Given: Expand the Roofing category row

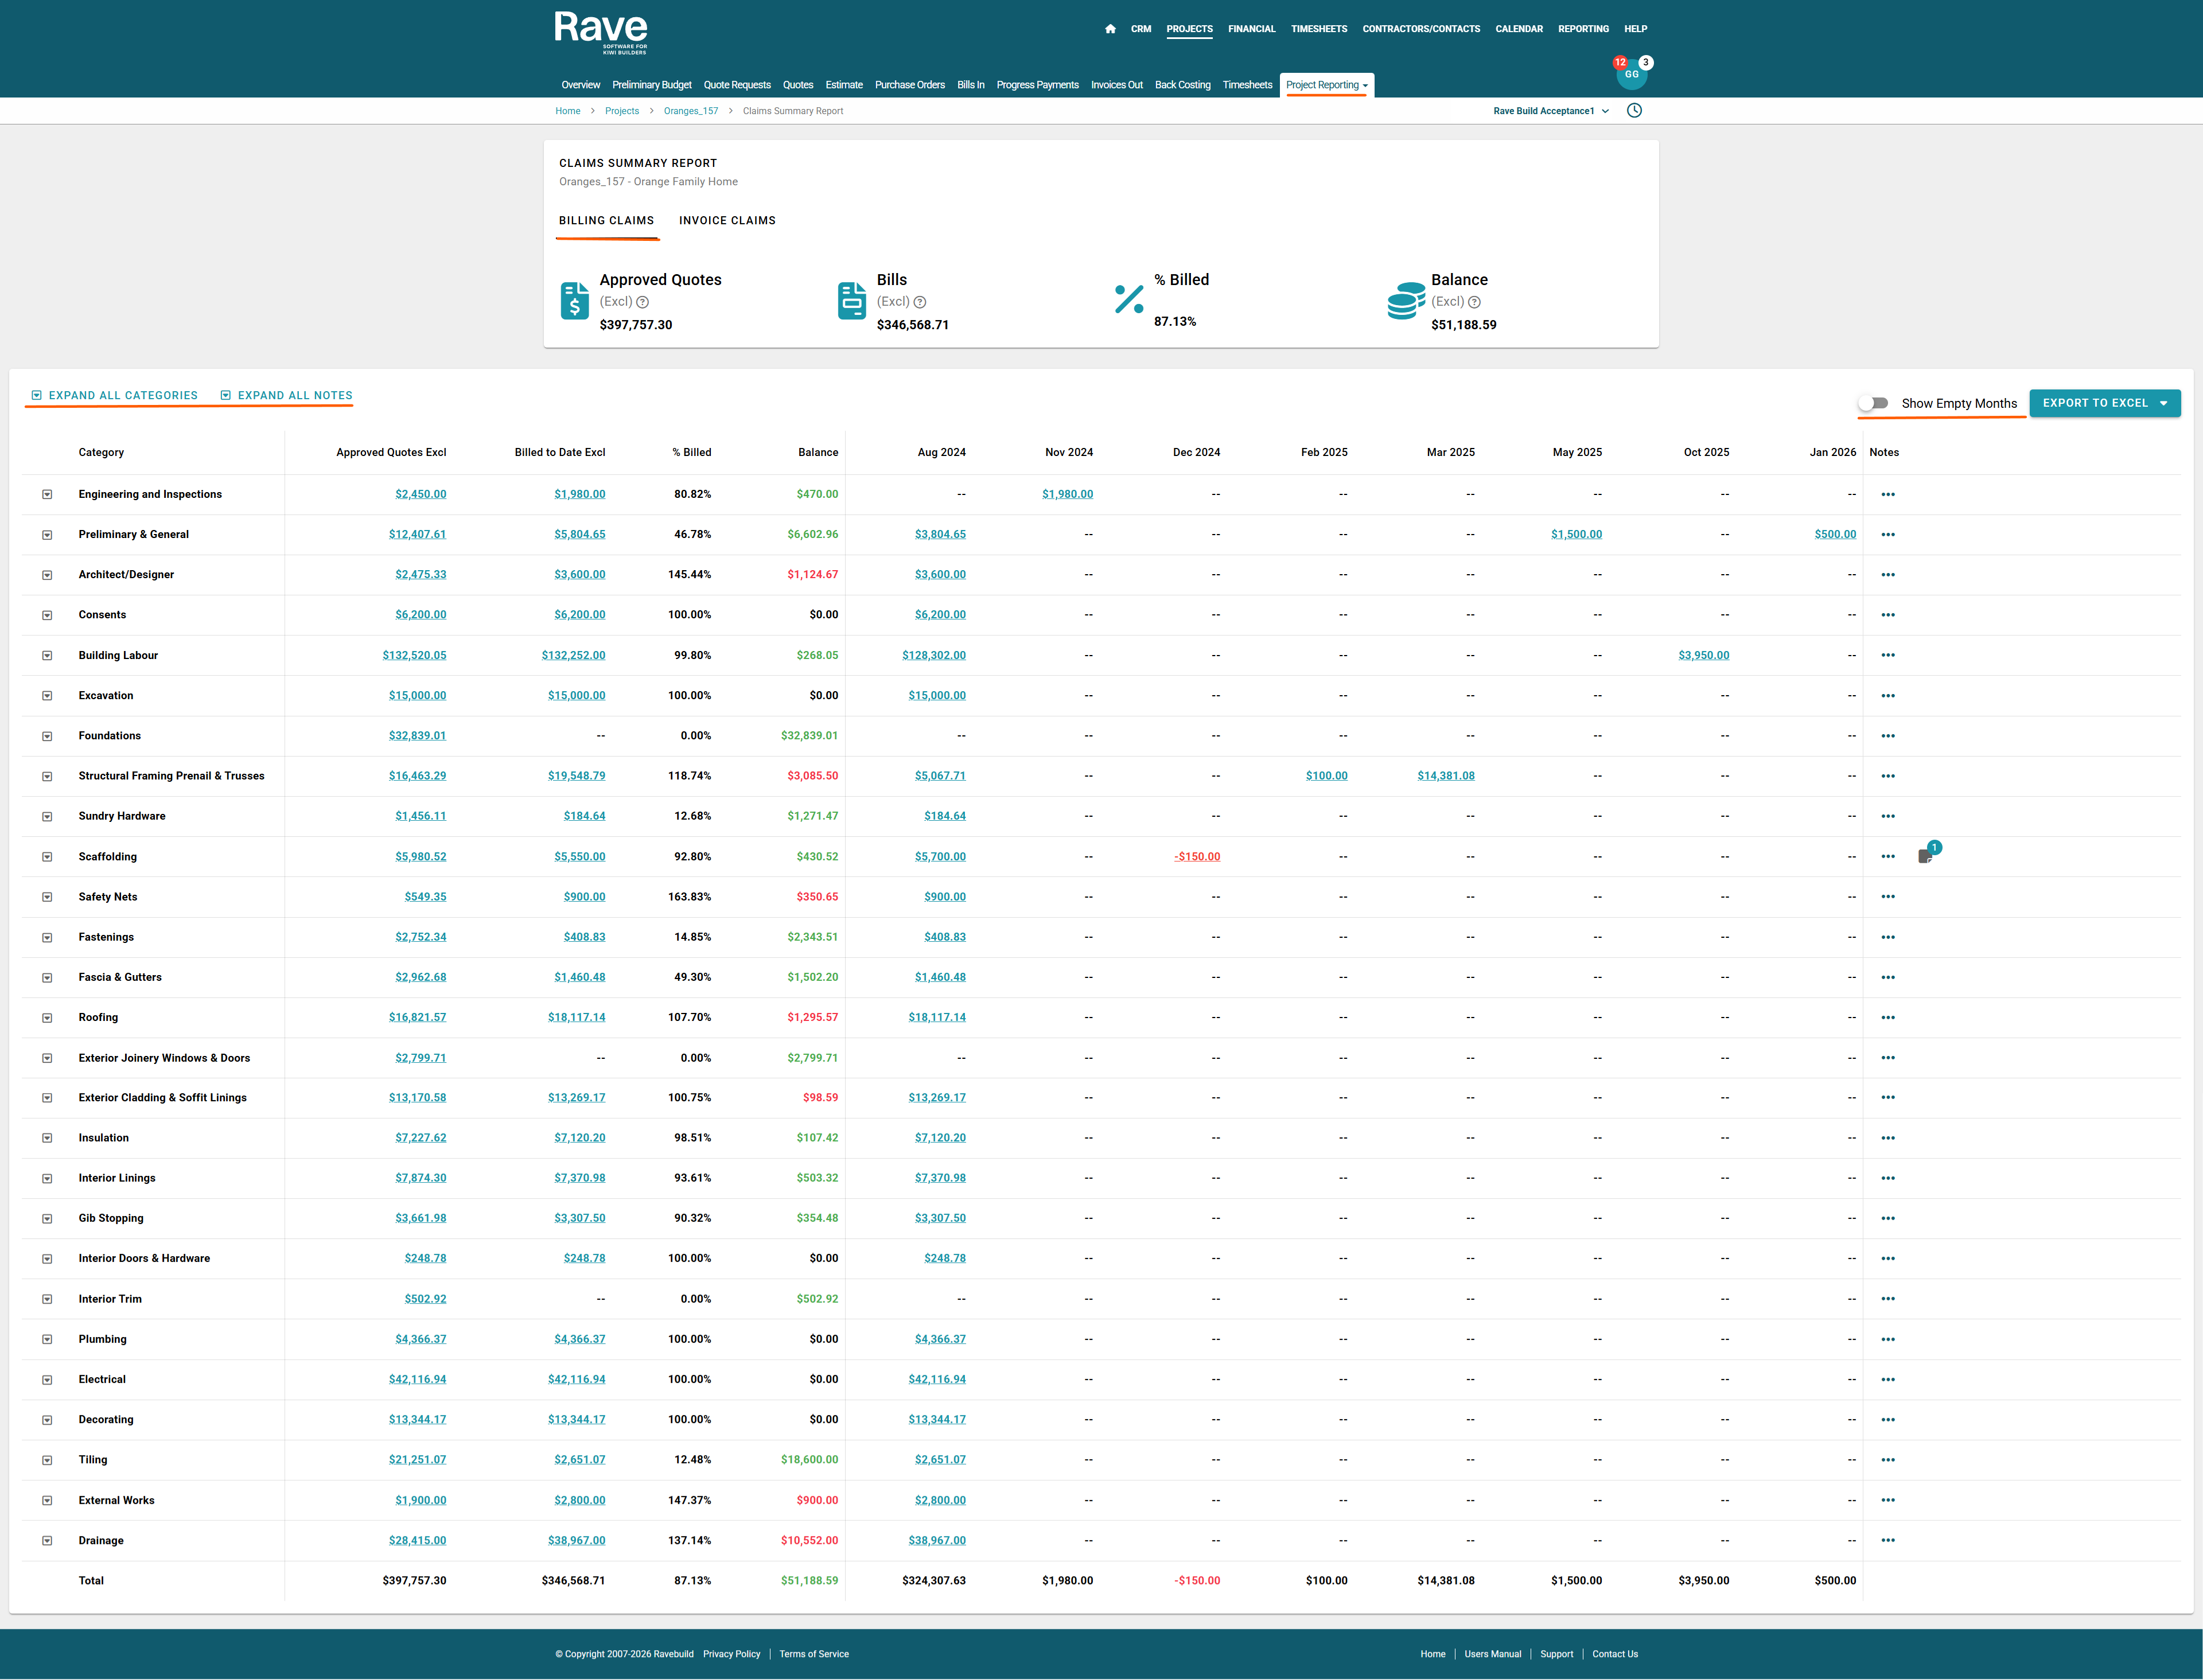Looking at the screenshot, I should (x=47, y=1018).
